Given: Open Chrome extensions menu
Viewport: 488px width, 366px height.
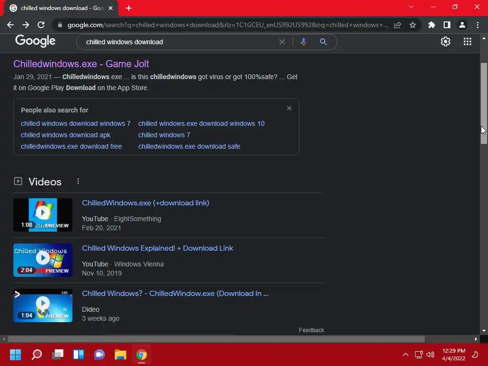Looking at the screenshot, I should (x=431, y=25).
